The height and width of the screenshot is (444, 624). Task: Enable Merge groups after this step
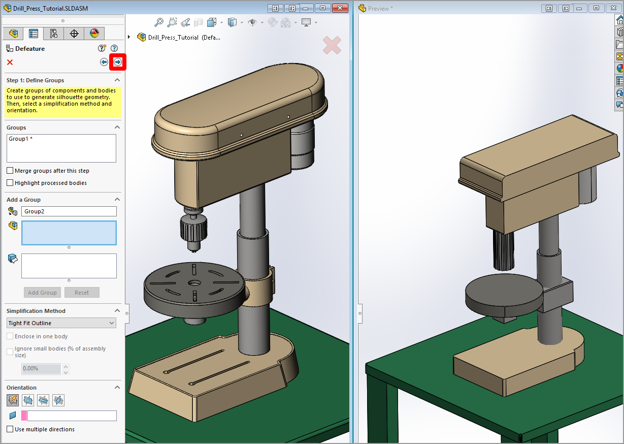10,171
